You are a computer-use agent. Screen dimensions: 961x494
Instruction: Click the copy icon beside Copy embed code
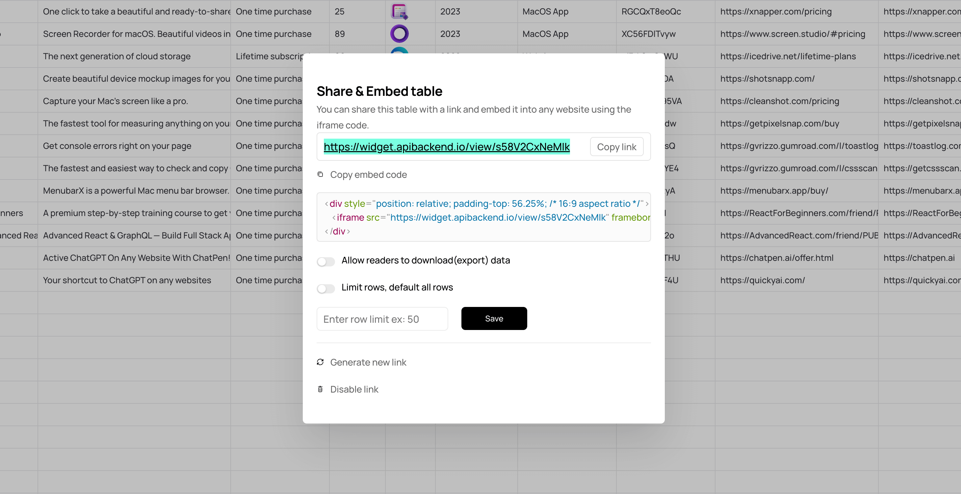pos(320,174)
